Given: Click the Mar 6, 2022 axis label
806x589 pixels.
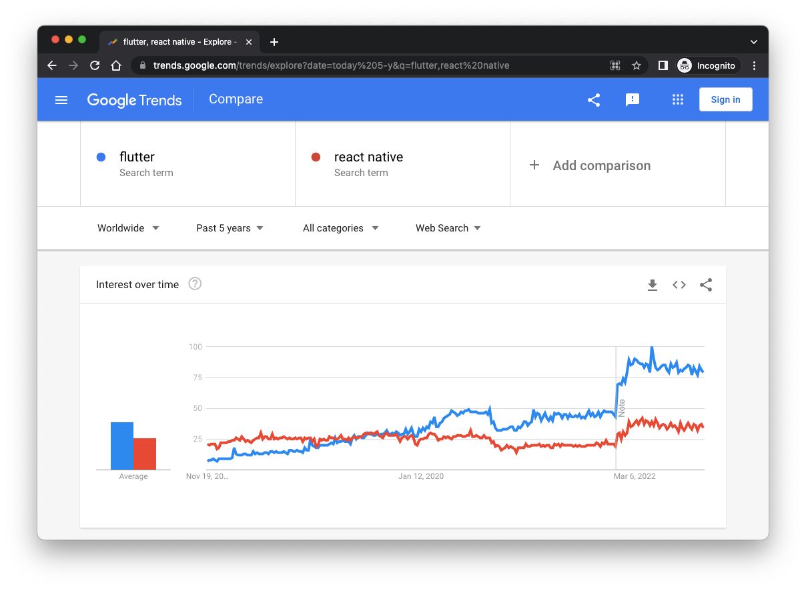Looking at the screenshot, I should 634,476.
